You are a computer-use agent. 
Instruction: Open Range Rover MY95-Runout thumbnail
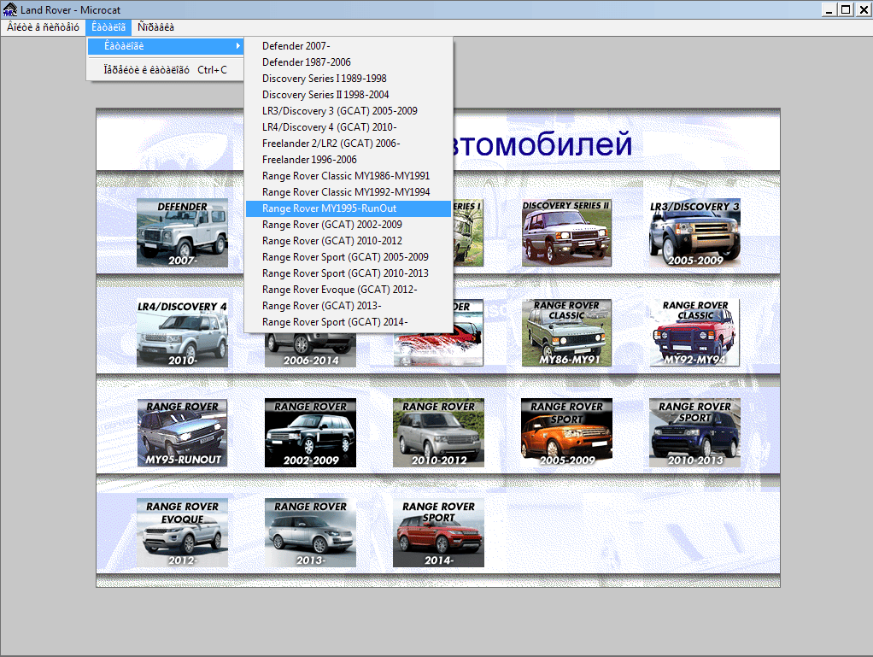point(182,432)
